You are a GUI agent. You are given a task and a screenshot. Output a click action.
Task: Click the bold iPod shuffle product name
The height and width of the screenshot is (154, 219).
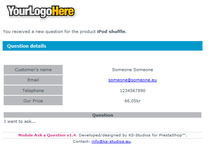111,32
